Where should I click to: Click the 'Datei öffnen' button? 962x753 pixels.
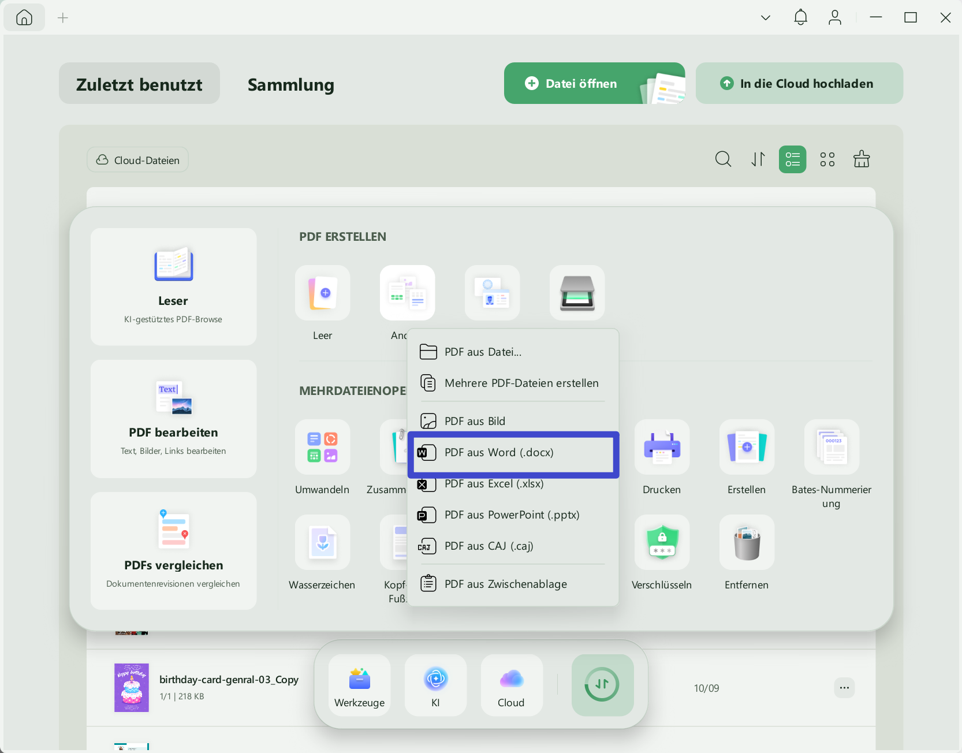pos(594,83)
